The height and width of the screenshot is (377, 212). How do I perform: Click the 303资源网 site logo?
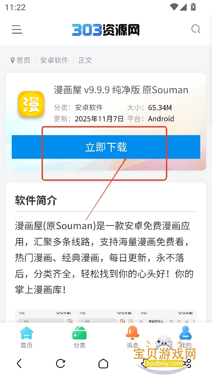[106, 30]
